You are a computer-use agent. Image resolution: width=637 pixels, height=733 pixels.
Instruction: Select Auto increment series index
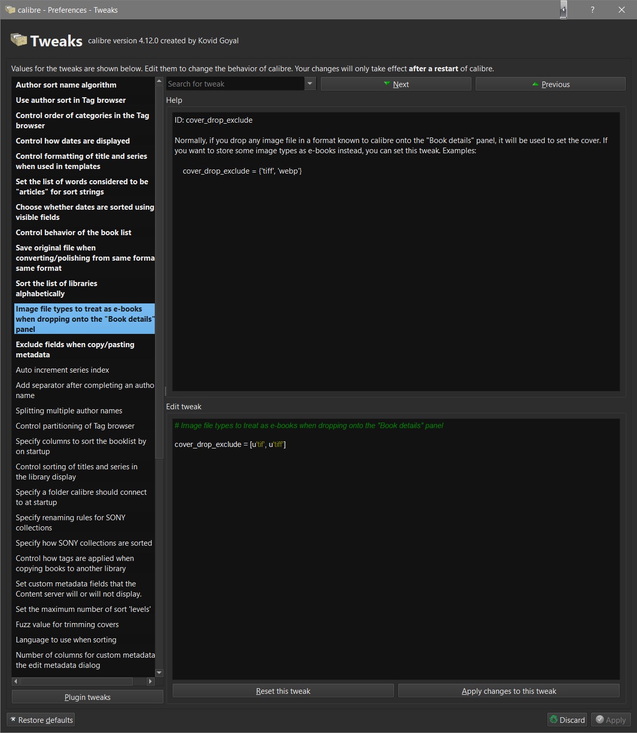(x=85, y=370)
